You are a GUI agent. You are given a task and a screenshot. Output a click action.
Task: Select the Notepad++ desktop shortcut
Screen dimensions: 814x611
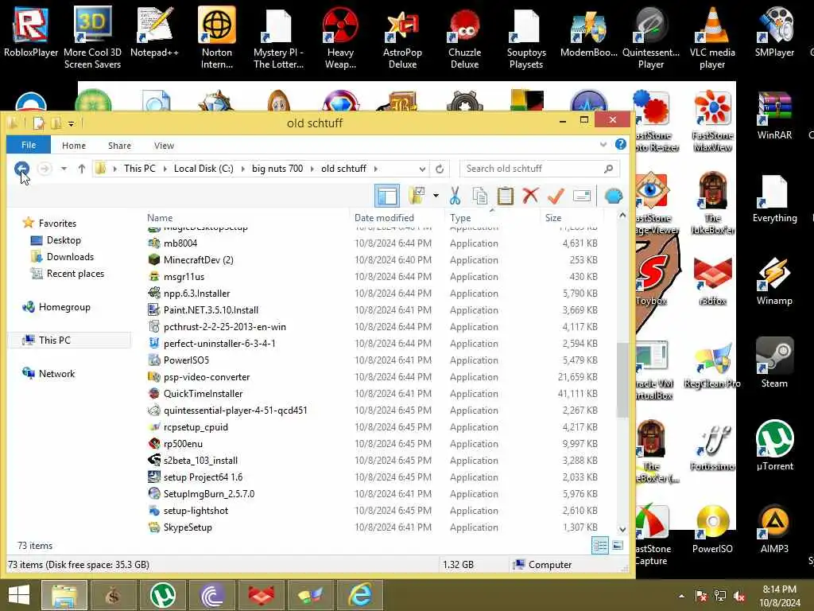pos(154,32)
